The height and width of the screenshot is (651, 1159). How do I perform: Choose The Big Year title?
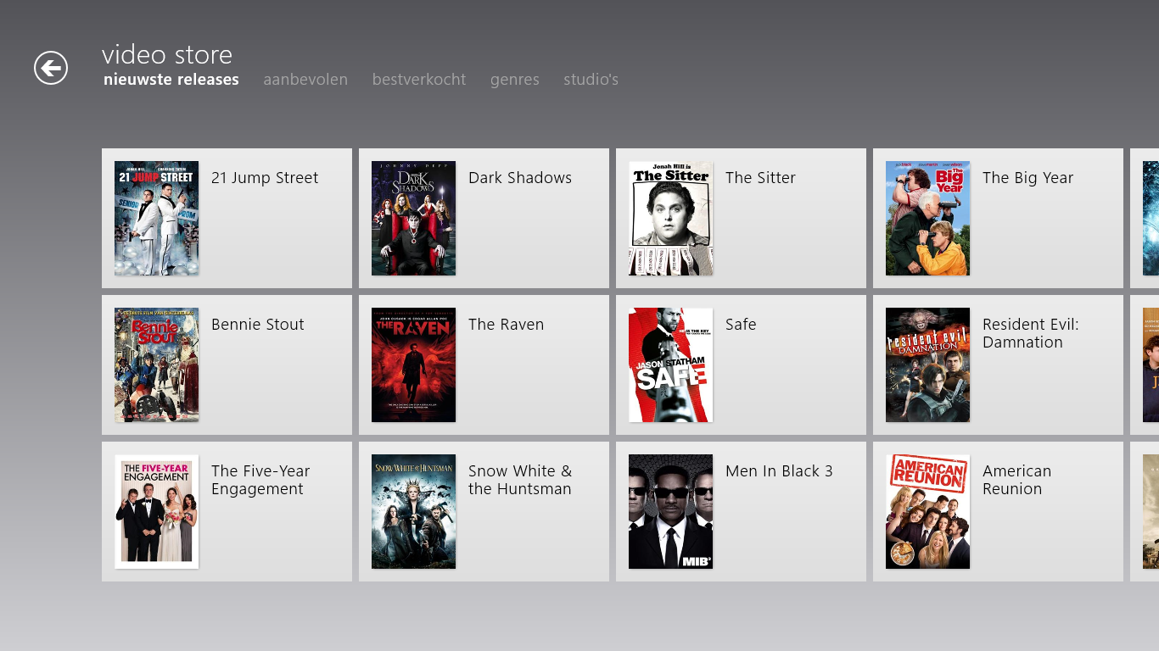tap(1027, 178)
